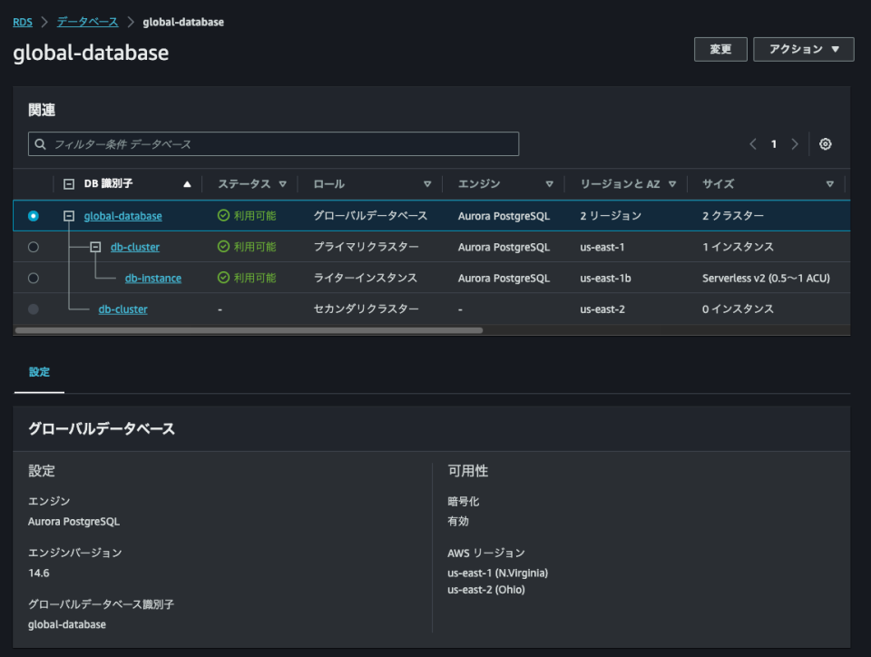
Task: Click the 2 リージョン cell
Action: click(611, 215)
